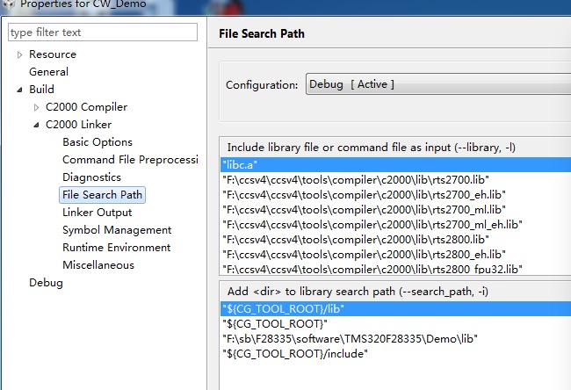Select the "libc.a" library entry
The image size is (571, 390).
coord(239,164)
